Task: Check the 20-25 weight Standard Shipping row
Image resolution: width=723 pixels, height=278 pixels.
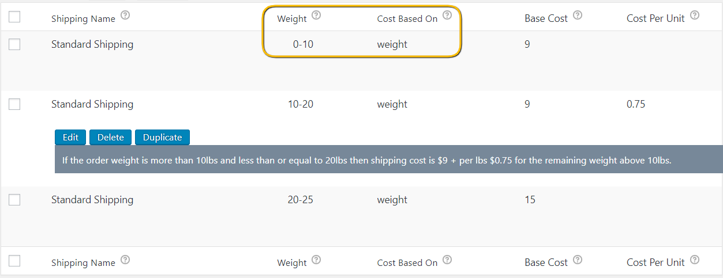Action: (x=14, y=200)
